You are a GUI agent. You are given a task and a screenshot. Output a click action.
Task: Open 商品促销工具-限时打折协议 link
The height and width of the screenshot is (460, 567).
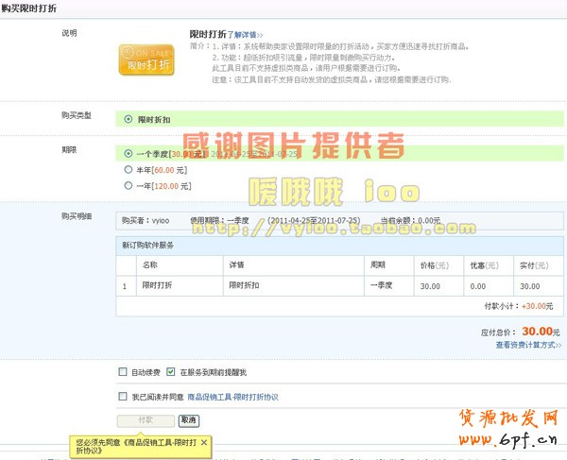click(x=232, y=397)
